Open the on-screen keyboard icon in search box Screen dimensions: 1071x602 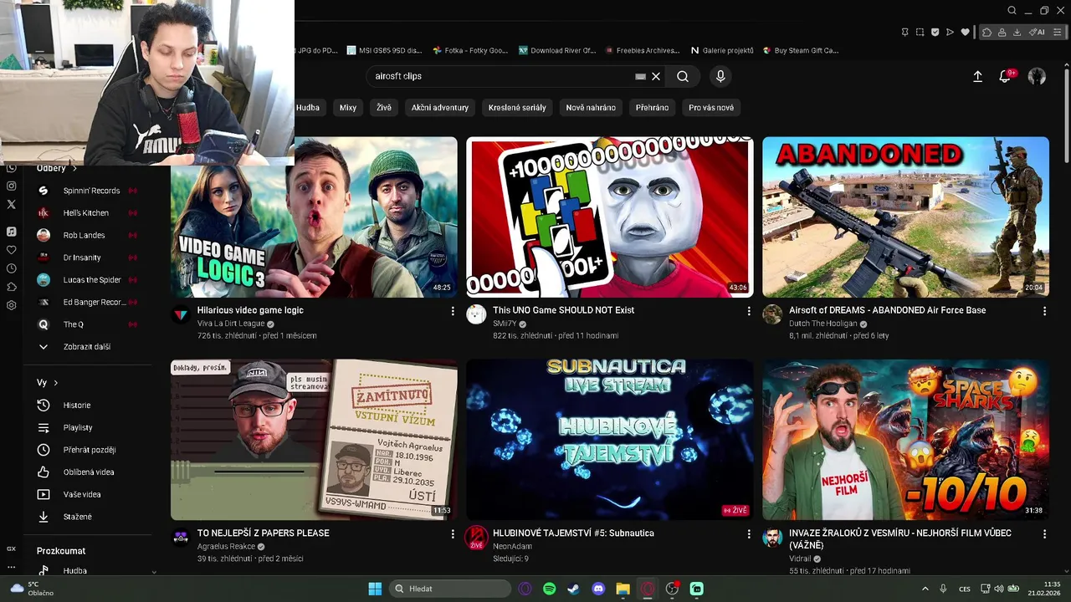[x=640, y=76]
